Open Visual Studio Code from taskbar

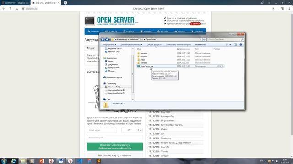point(80,161)
